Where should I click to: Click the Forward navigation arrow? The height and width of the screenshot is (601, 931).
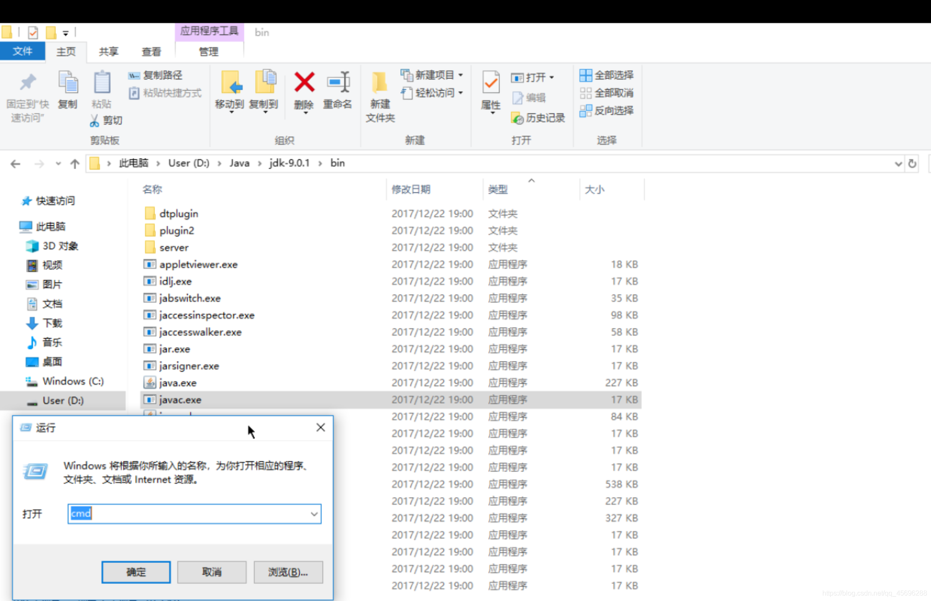pos(39,164)
